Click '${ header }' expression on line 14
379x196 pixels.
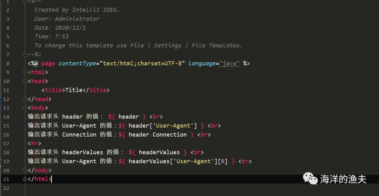point(127,117)
